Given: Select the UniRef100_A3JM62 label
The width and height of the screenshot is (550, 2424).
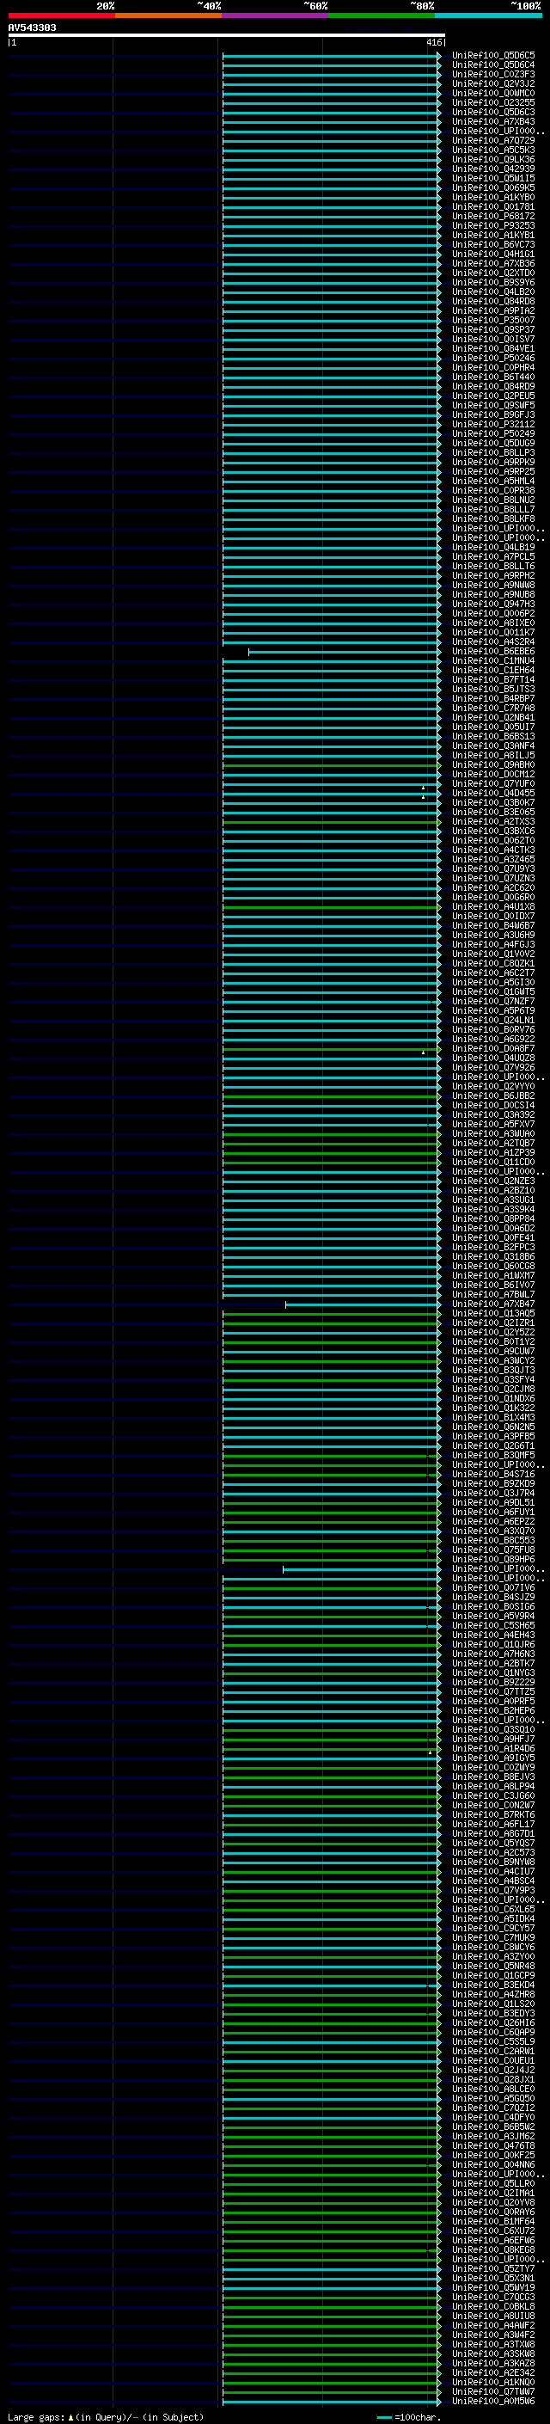Looking at the screenshot, I should (x=493, y=2136).
